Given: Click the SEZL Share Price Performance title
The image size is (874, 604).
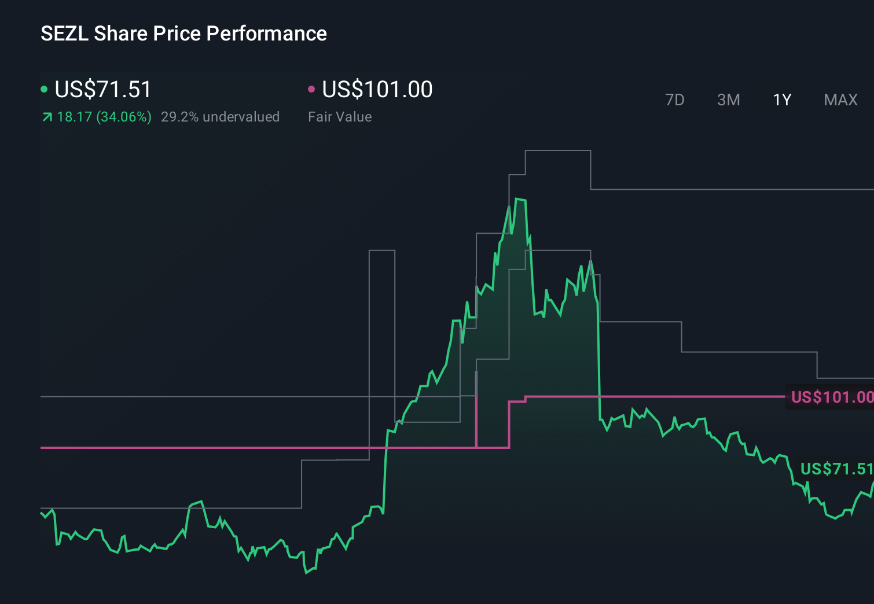Looking at the screenshot, I should point(183,33).
